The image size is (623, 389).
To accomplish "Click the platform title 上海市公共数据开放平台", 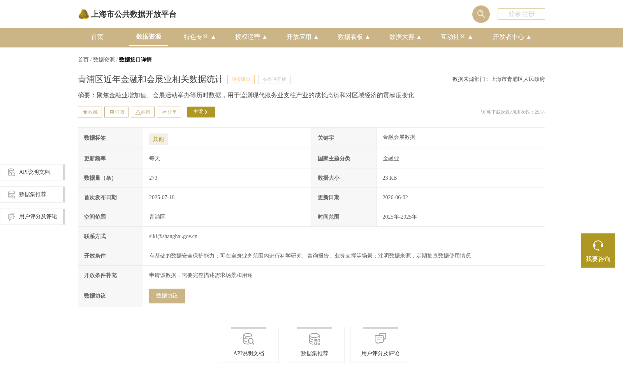I will pos(134,14).
